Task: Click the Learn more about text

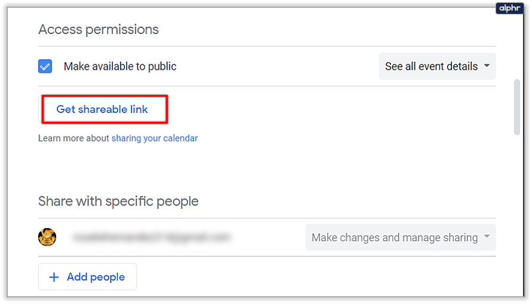Action: [x=74, y=138]
